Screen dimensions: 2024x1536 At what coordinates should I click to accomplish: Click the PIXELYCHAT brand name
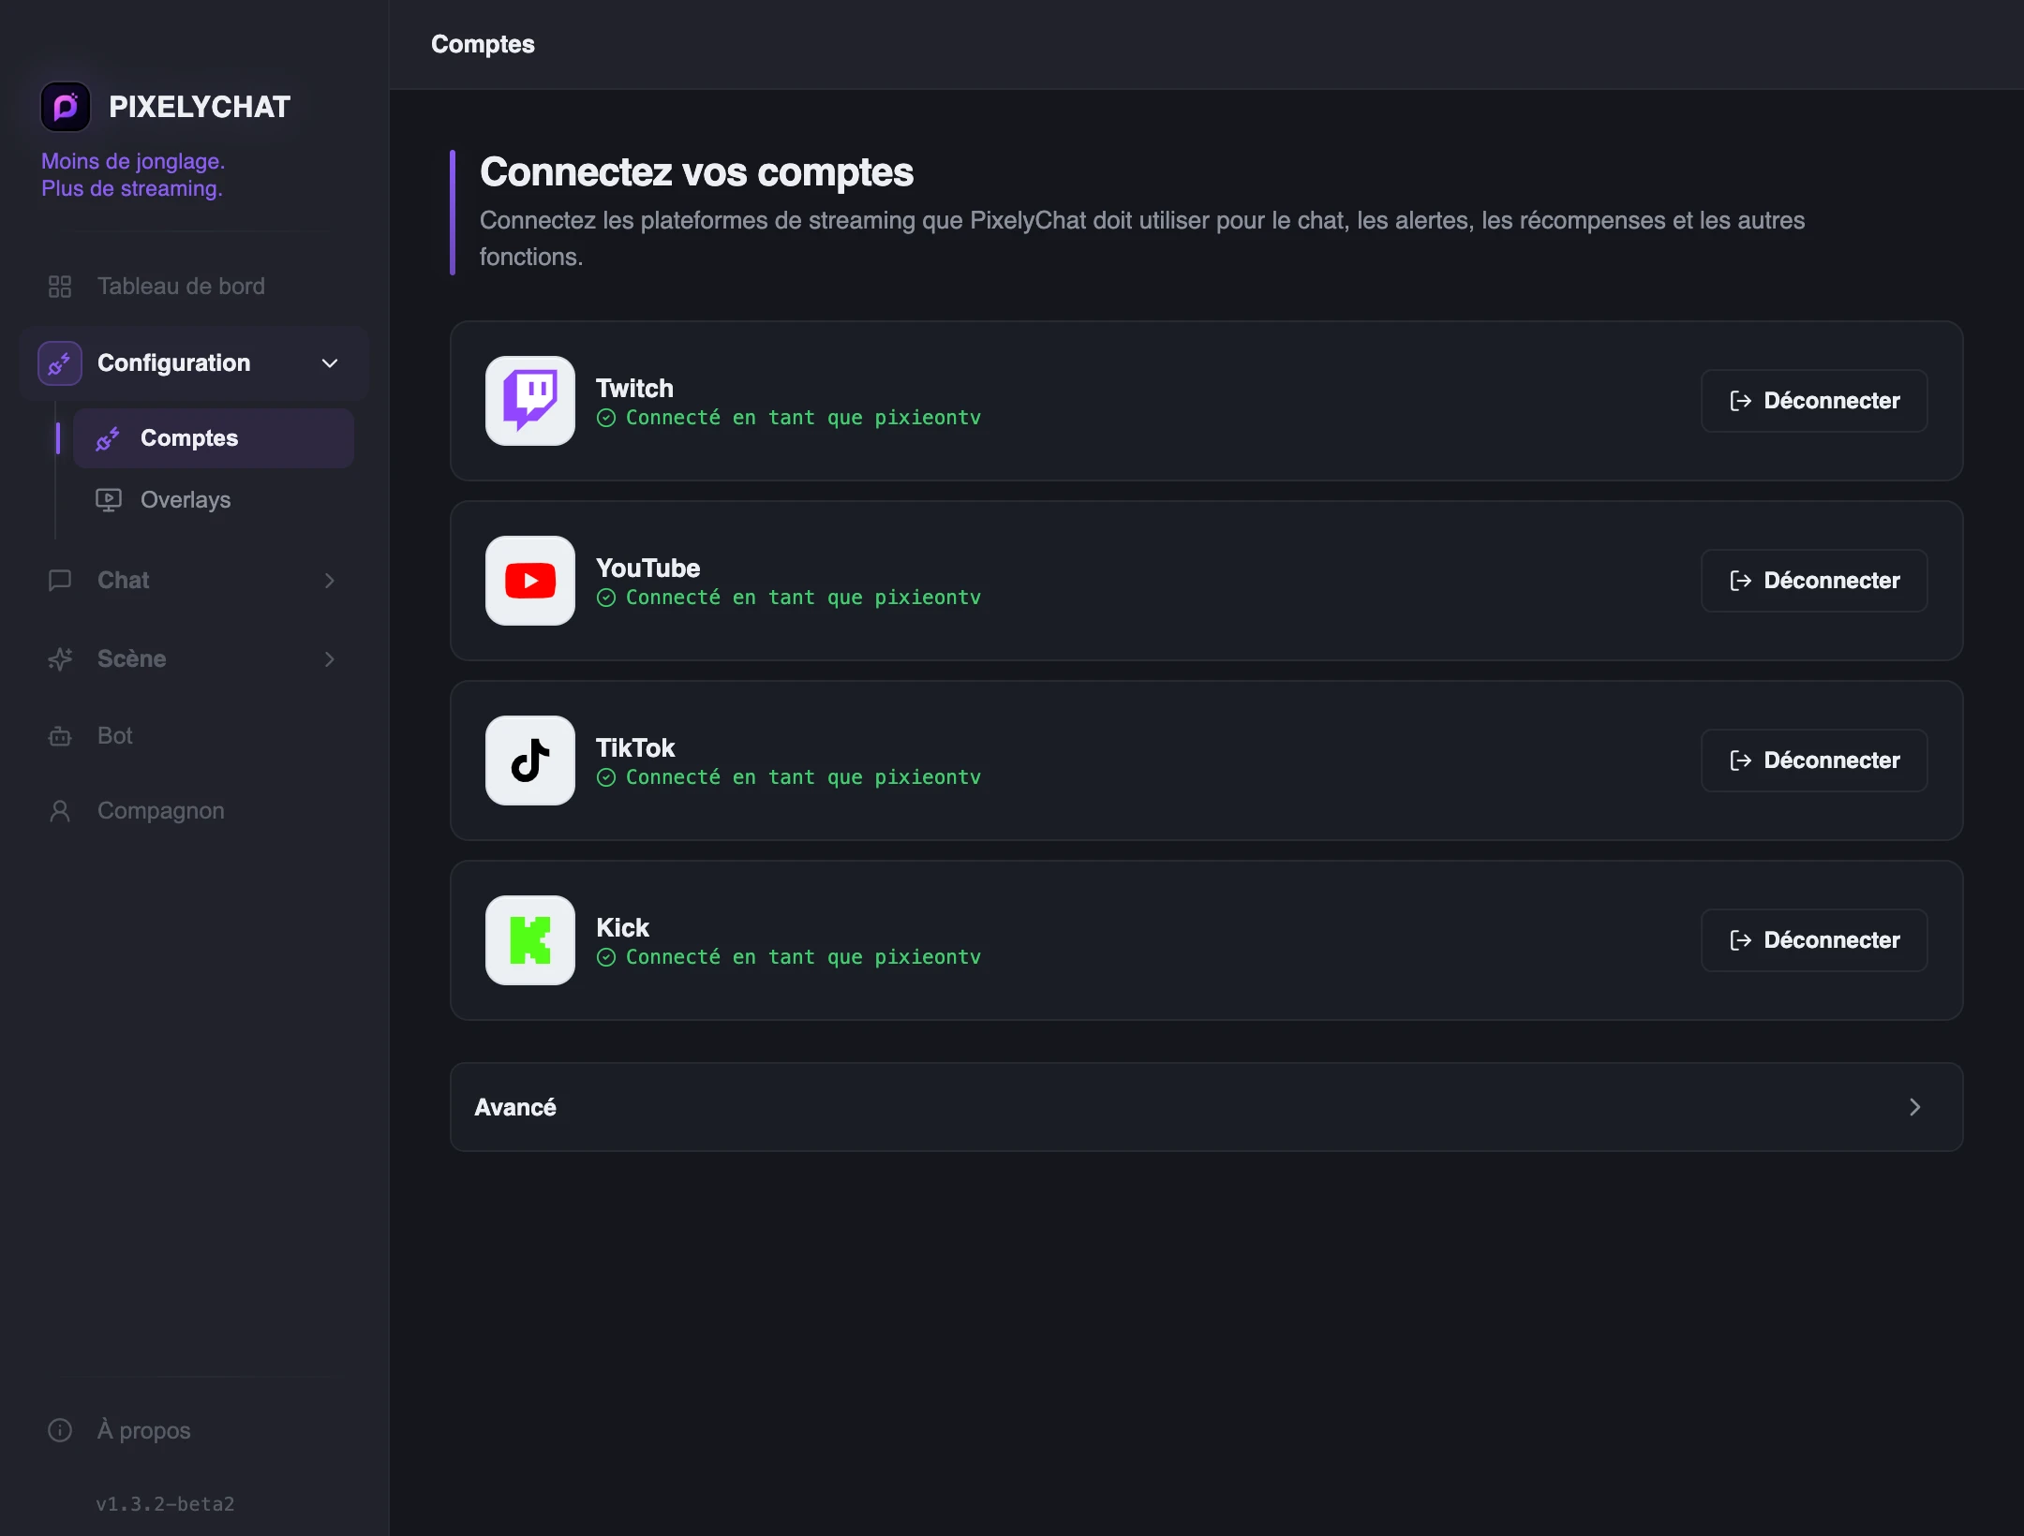[200, 107]
